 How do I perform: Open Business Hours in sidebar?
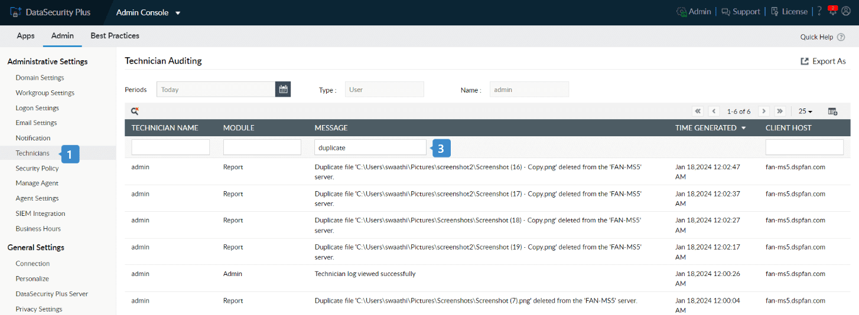point(38,229)
